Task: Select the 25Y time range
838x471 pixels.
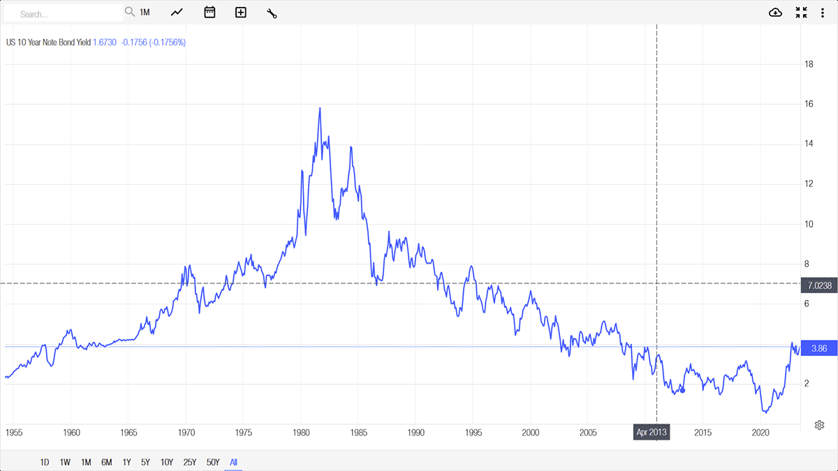Action: [189, 462]
